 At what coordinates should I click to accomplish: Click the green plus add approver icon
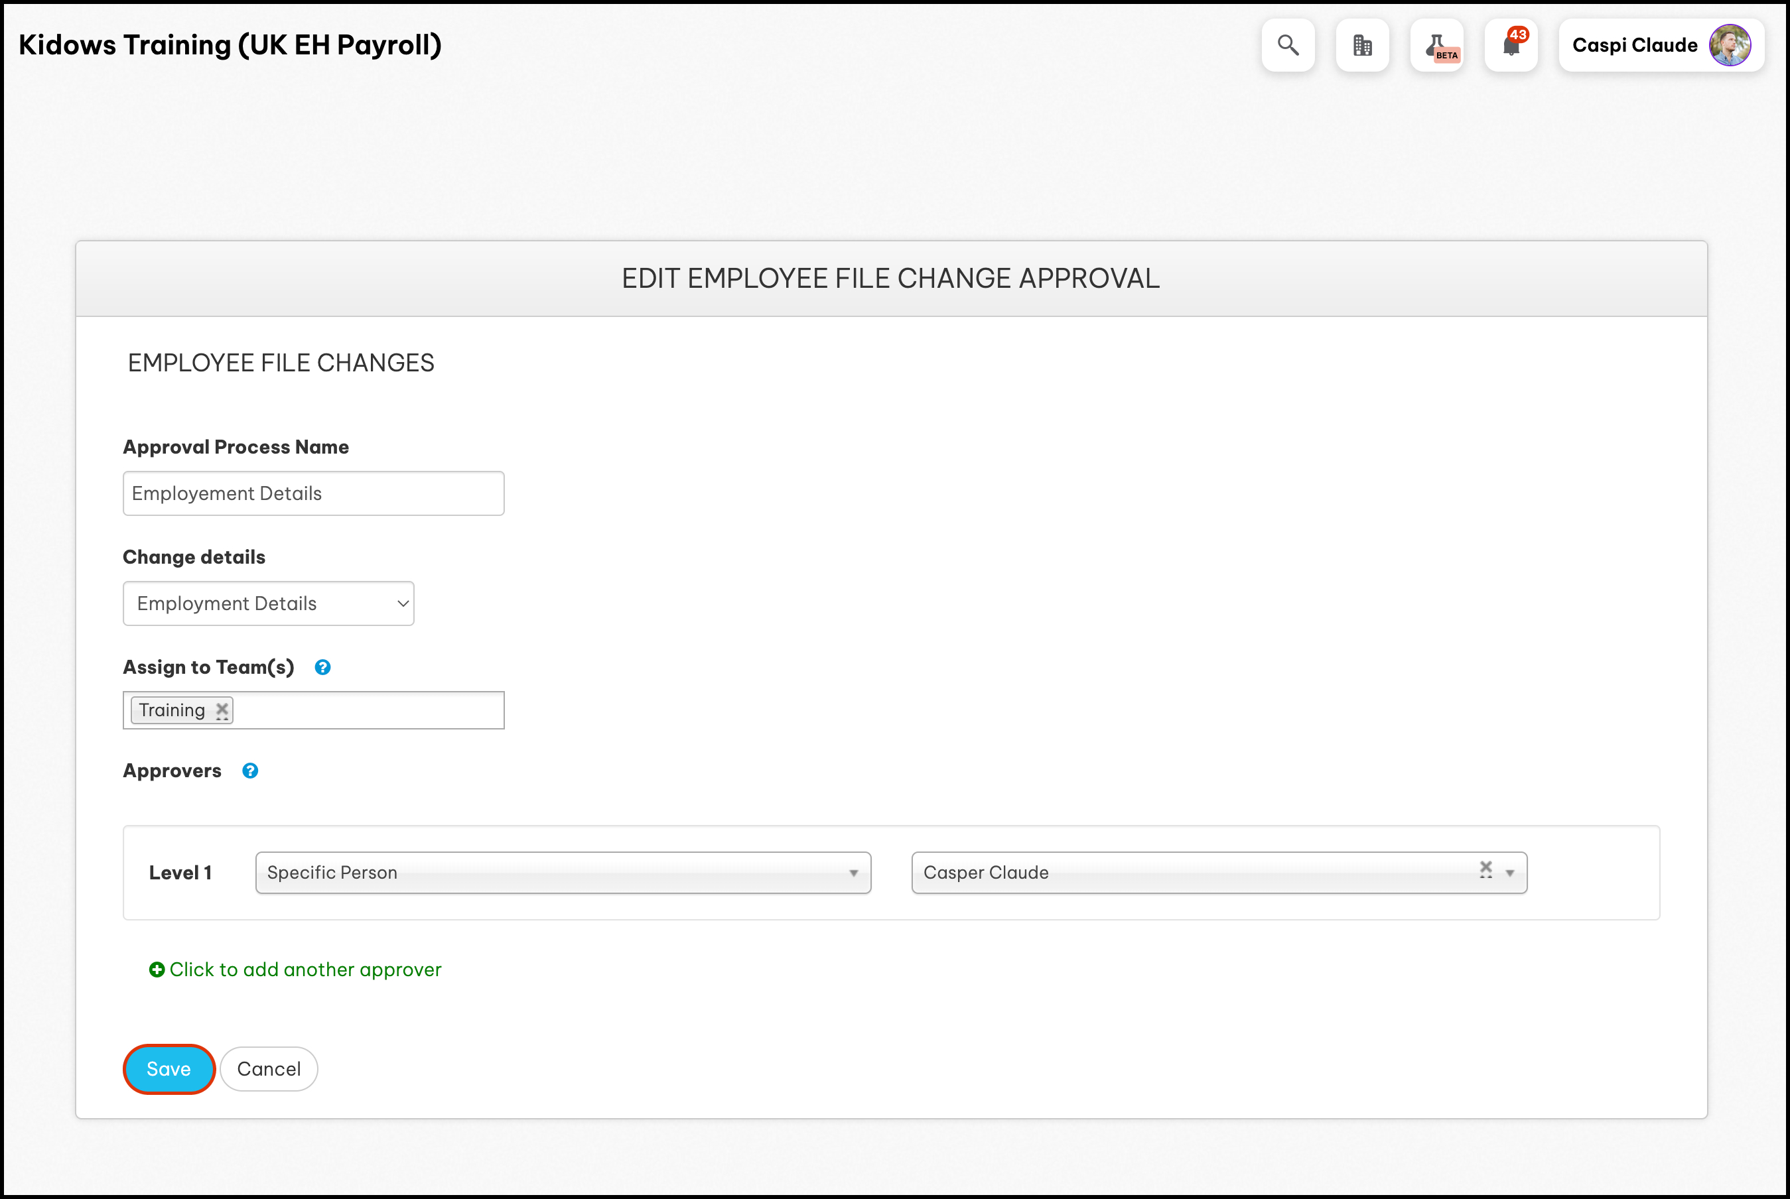pos(157,970)
